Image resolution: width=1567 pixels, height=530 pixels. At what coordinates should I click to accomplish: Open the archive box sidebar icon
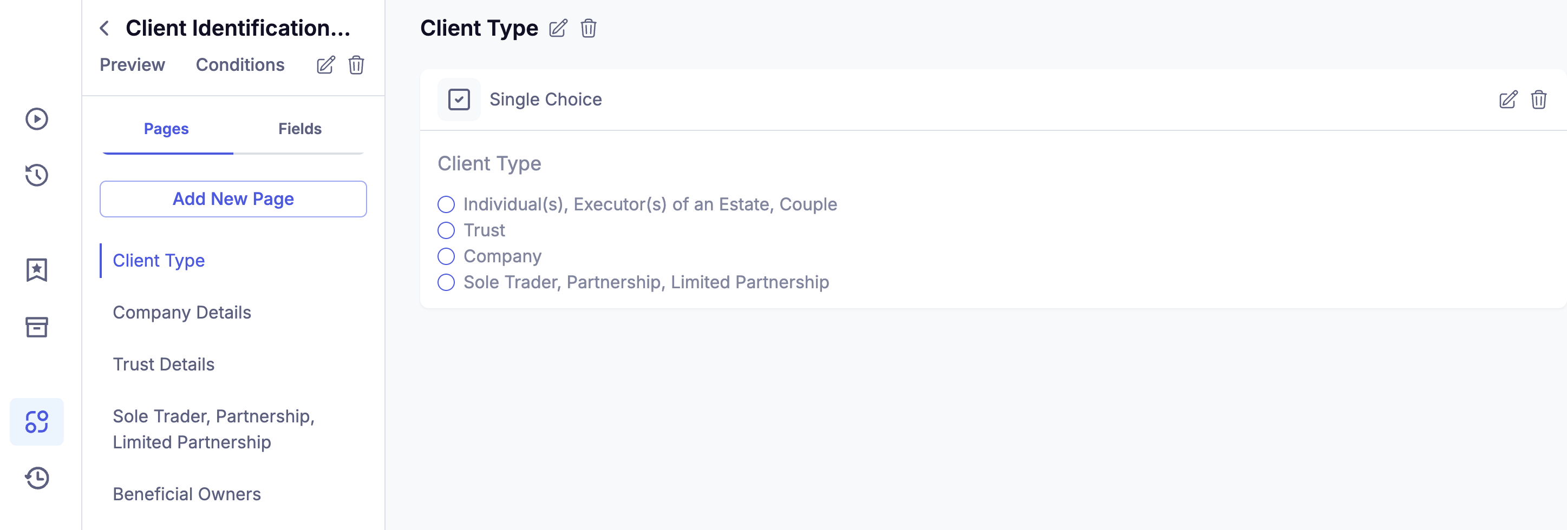pos(36,327)
